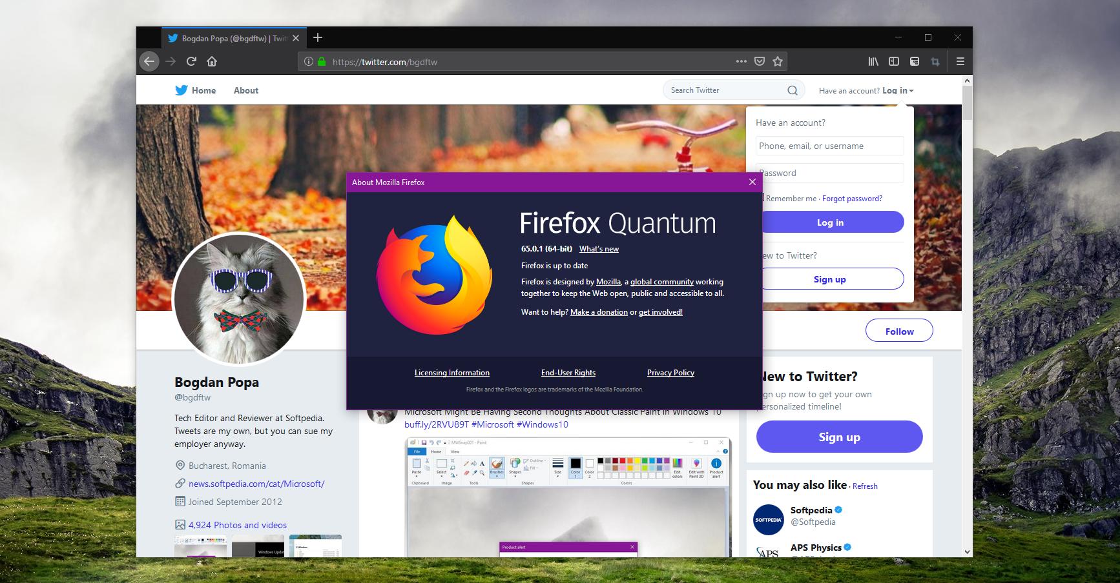The height and width of the screenshot is (583, 1120).
Task: Open the Library toolbar icon
Action: [x=873, y=61]
